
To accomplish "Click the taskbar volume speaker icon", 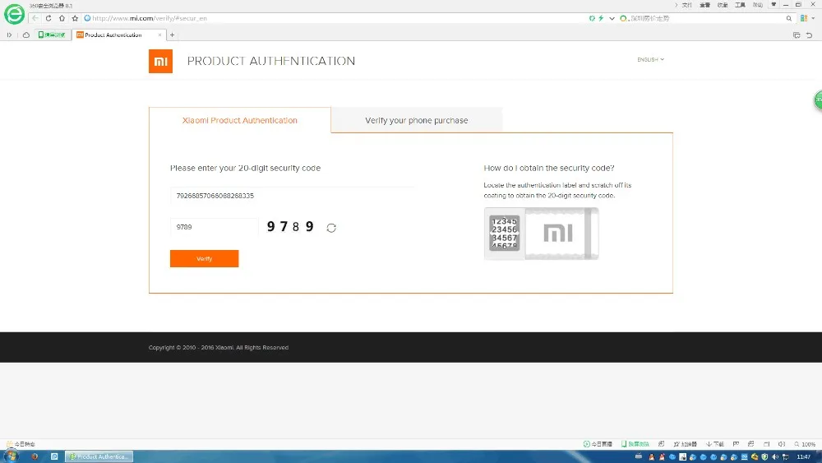I will (x=775, y=456).
